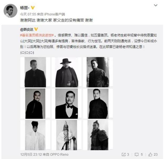
Task: Click the verified badge beside 韩炎达
Action: click(36, 29)
